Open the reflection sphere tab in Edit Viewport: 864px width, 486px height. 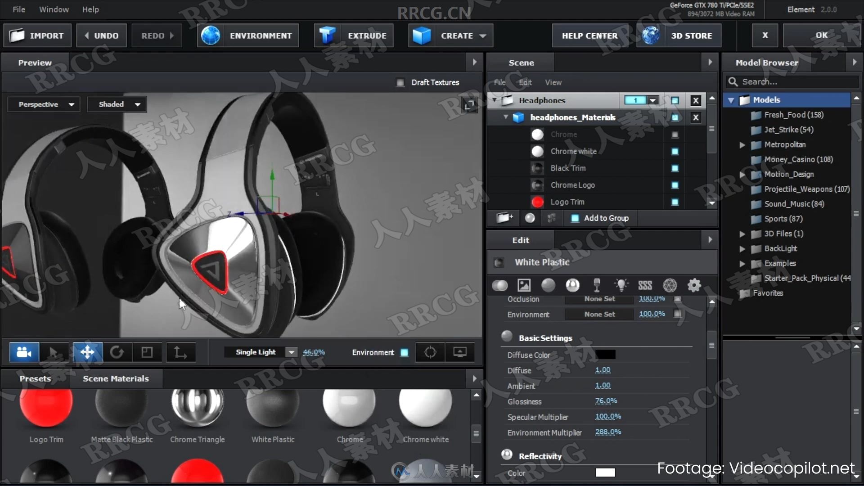coord(572,285)
